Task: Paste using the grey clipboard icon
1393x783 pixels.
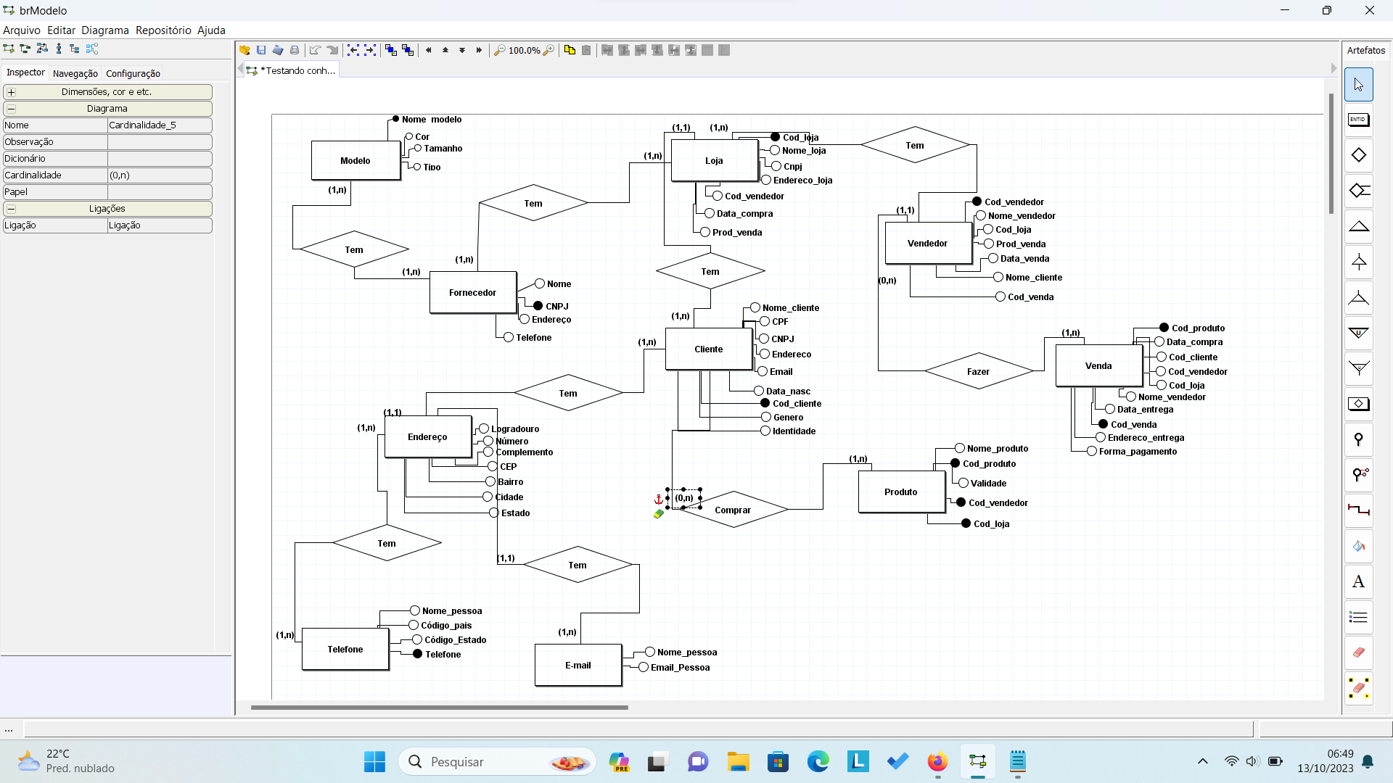Action: click(x=586, y=50)
